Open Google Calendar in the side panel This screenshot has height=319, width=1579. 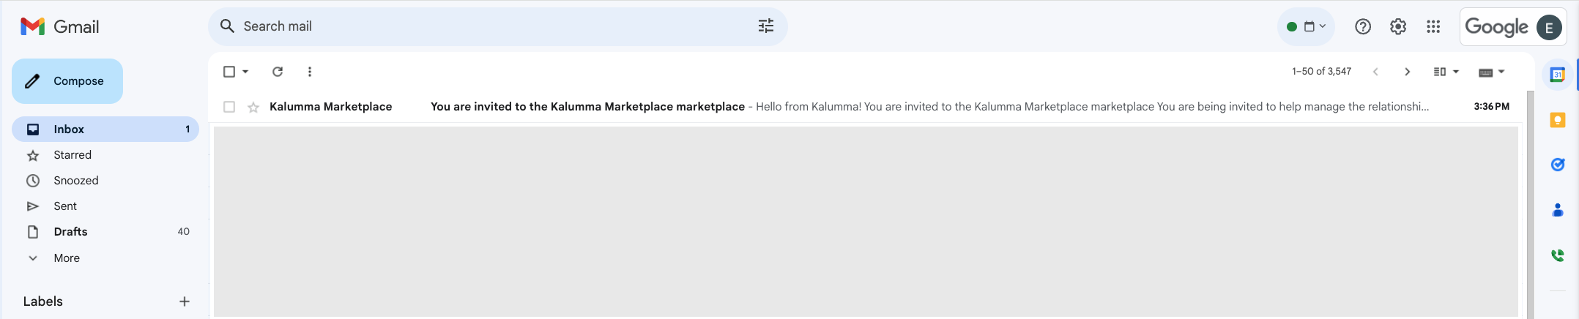point(1558,75)
